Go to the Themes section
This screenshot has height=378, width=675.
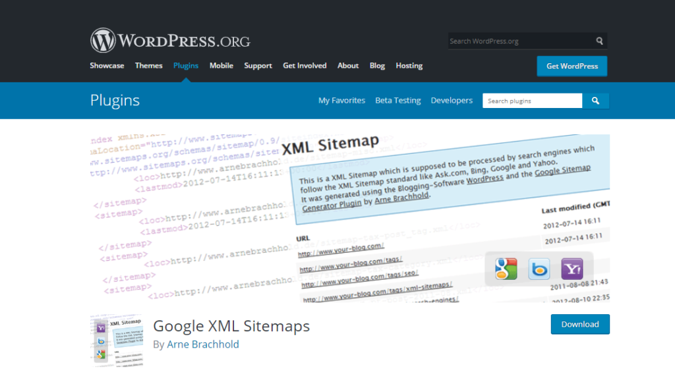(148, 66)
